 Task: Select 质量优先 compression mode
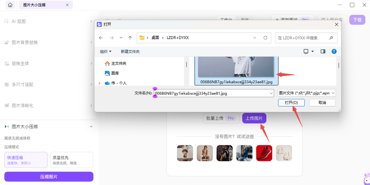point(71,160)
